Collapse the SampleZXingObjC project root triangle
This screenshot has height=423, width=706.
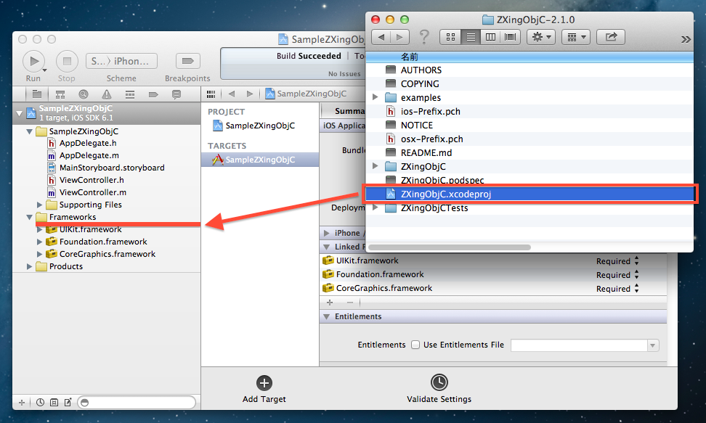tap(19, 113)
